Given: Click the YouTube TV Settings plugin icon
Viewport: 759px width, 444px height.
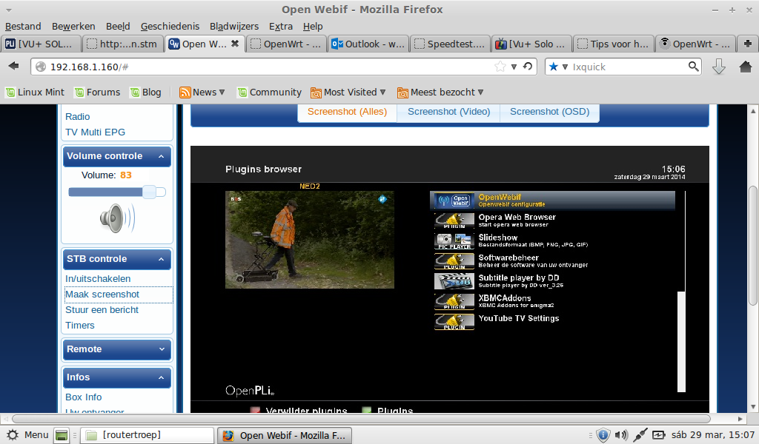Looking at the screenshot, I should pyautogui.click(x=454, y=322).
